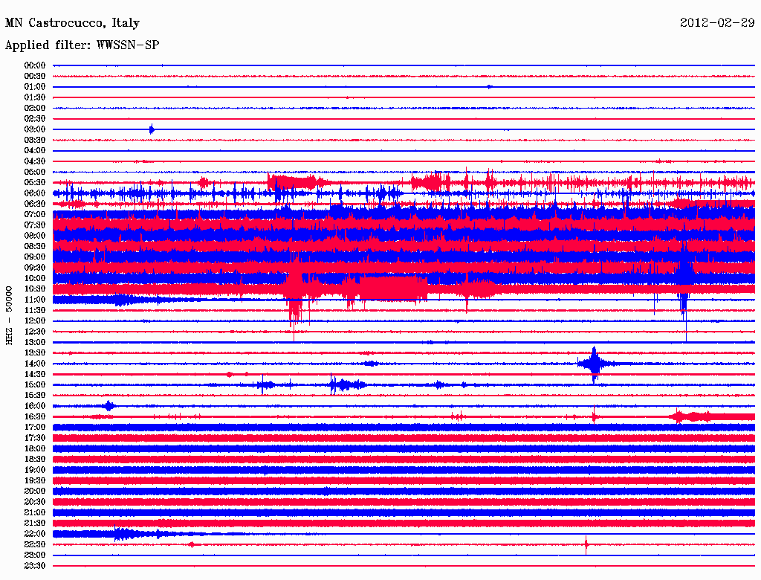Click the 02:00 time label
The width and height of the screenshot is (761, 580).
(35, 108)
